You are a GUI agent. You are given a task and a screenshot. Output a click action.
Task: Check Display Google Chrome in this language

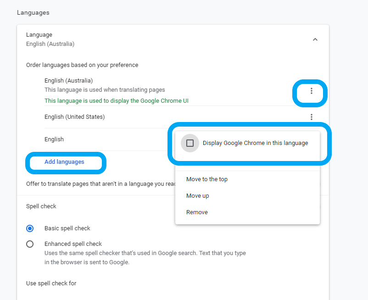pyautogui.click(x=190, y=143)
